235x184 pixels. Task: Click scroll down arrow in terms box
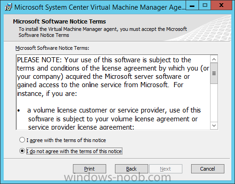coord(214,125)
